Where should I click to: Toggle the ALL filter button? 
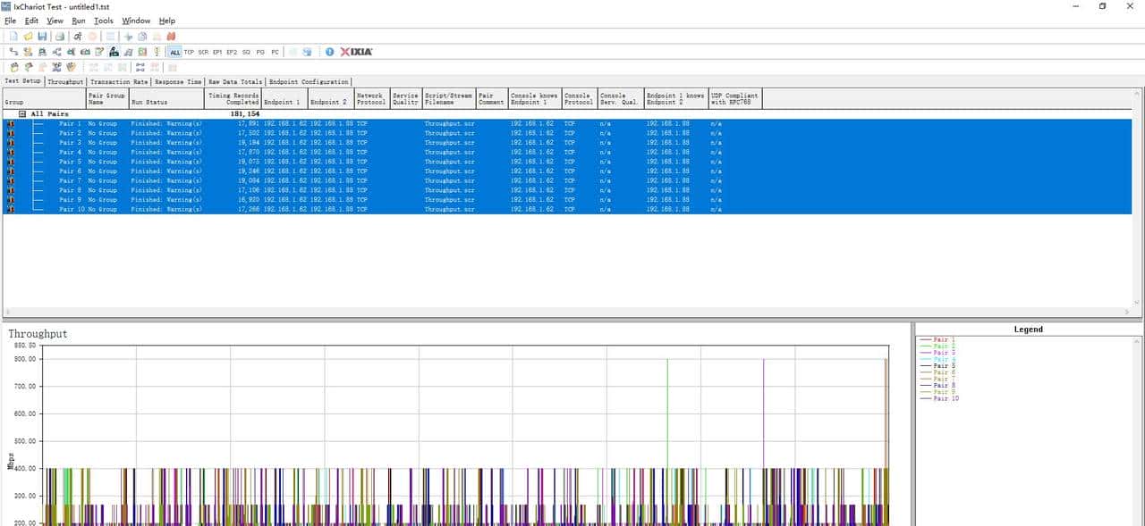[175, 52]
